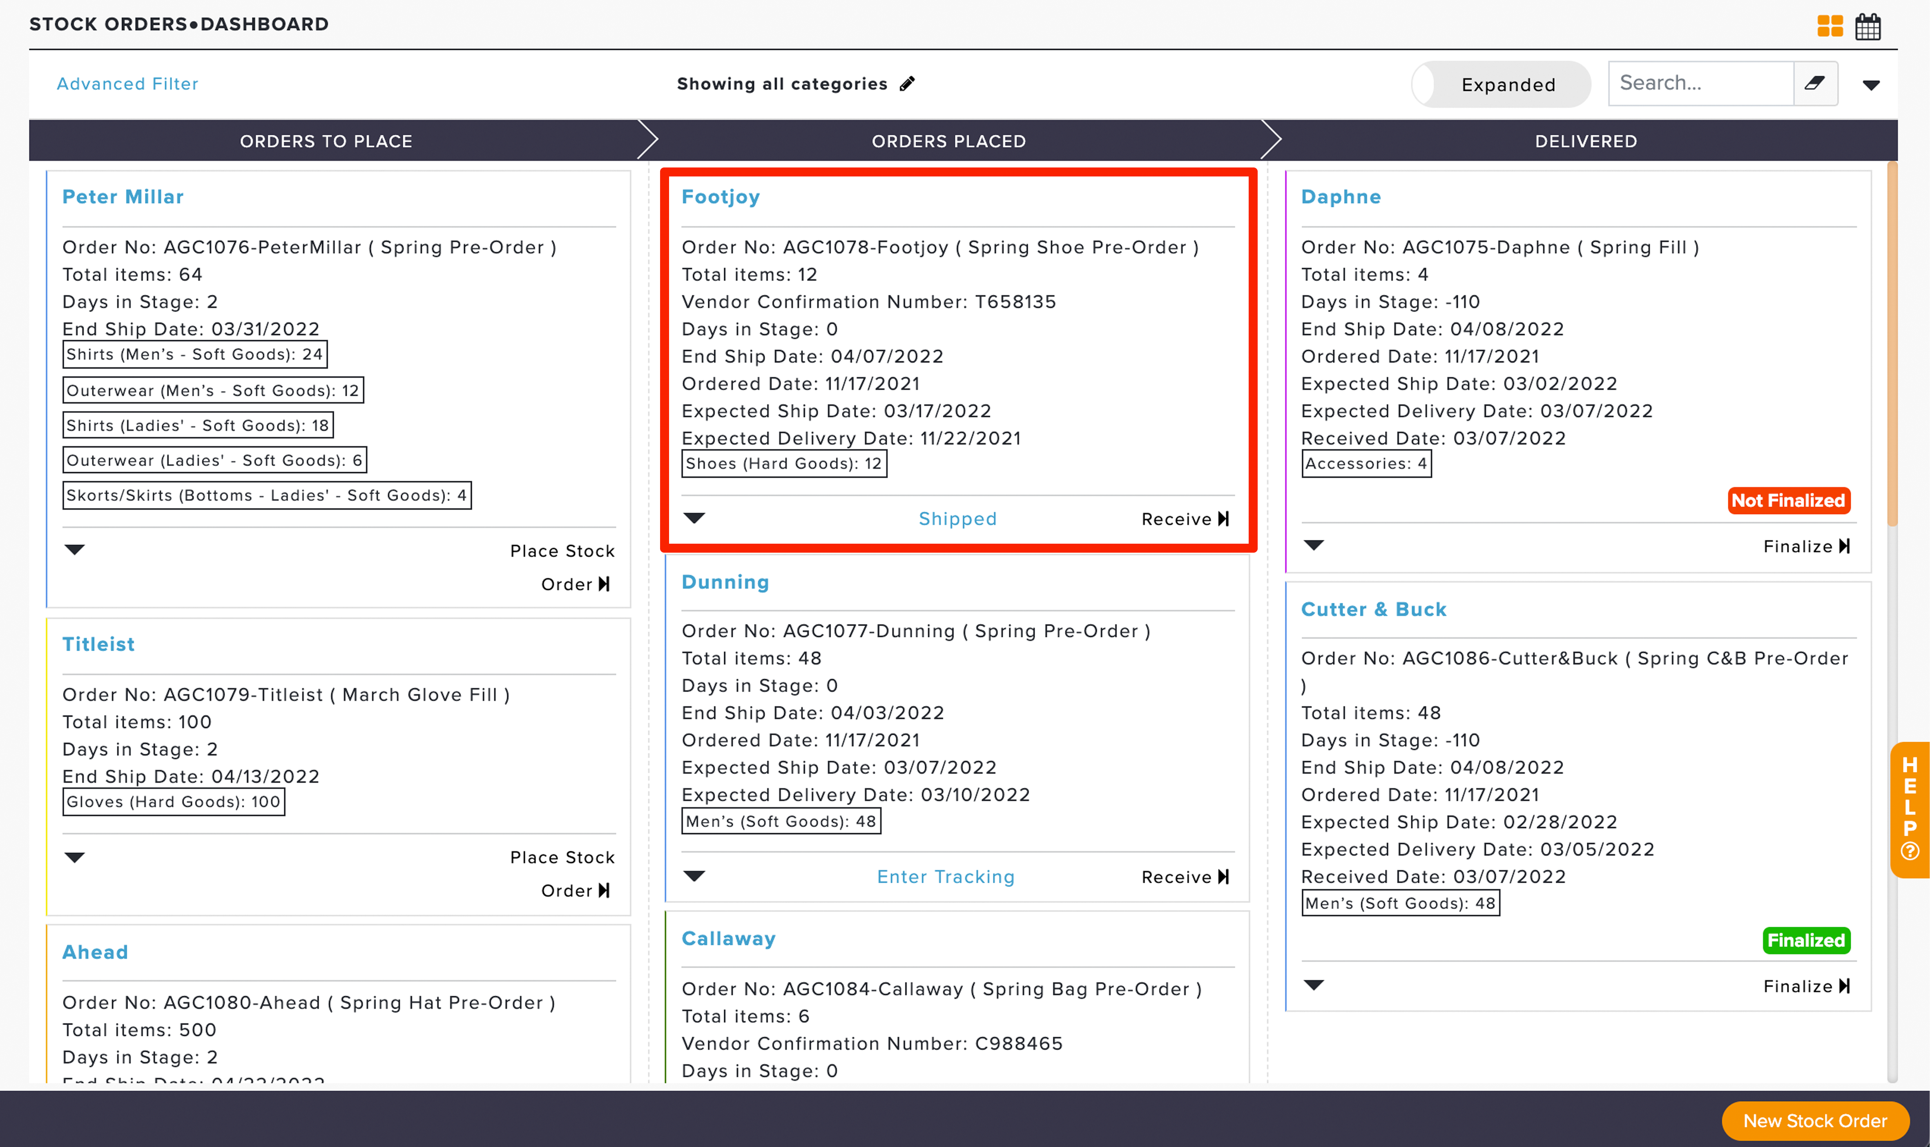Select Accessories: 4 tag on Daphne
The image size is (1930, 1147).
point(1366,464)
